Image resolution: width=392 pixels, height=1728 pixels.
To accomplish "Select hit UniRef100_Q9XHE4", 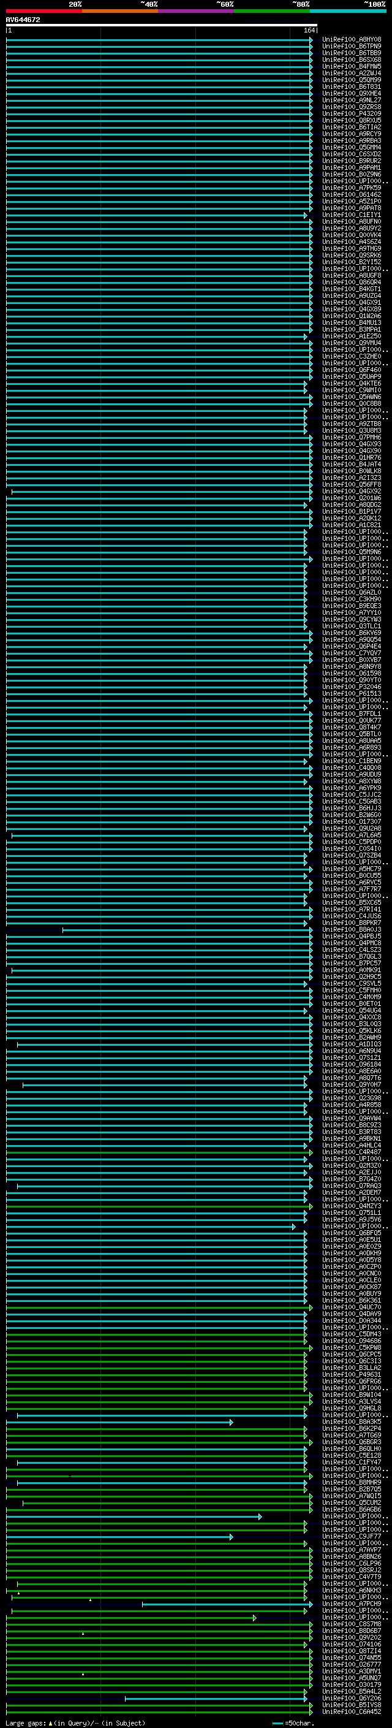I will tap(351, 93).
